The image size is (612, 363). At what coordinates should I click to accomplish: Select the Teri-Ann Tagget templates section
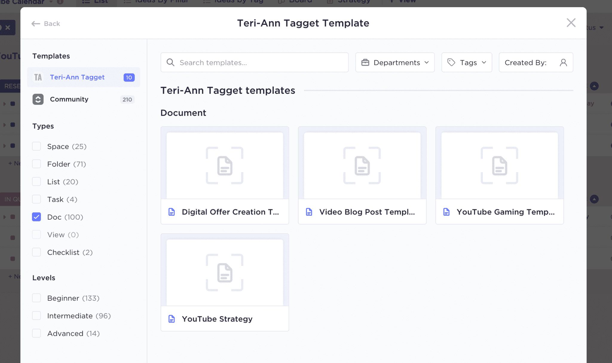click(x=77, y=77)
